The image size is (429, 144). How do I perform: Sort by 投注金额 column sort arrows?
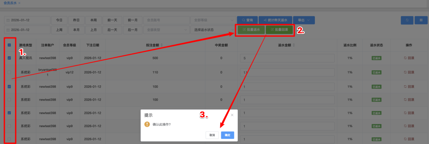161,45
